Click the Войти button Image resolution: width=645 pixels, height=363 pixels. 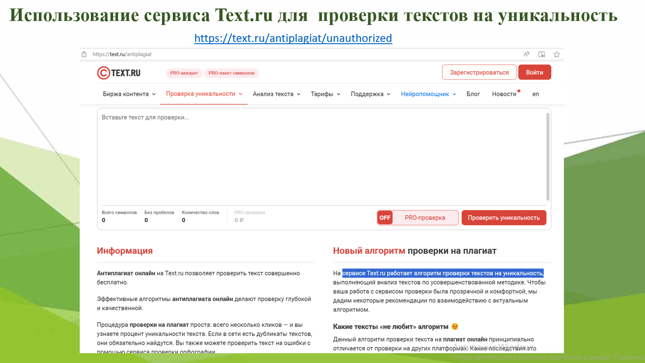(535, 72)
